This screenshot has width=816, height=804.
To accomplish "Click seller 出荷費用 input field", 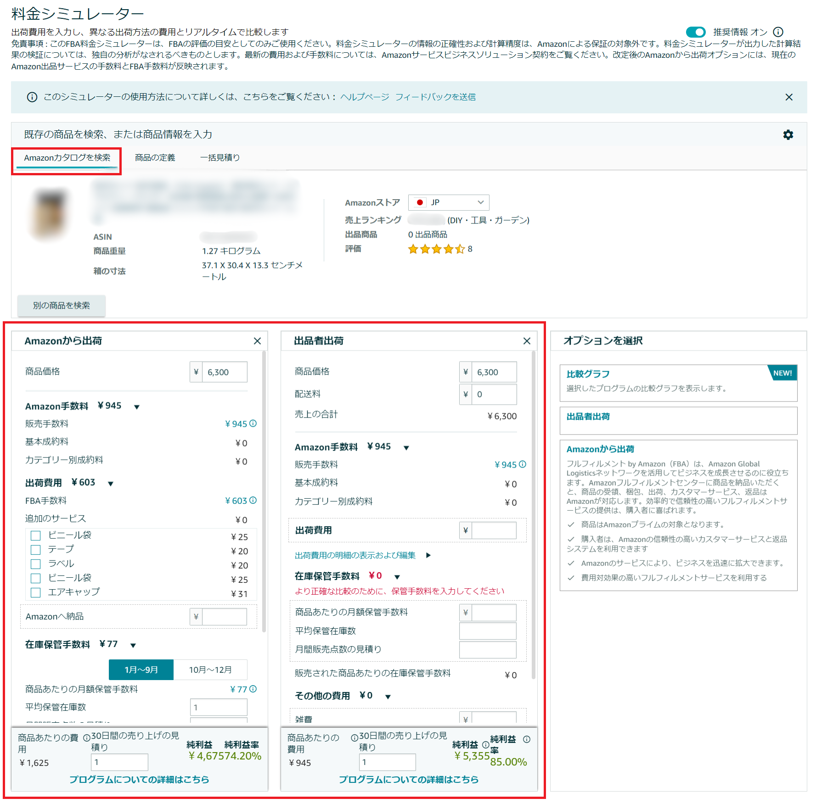I will (494, 530).
